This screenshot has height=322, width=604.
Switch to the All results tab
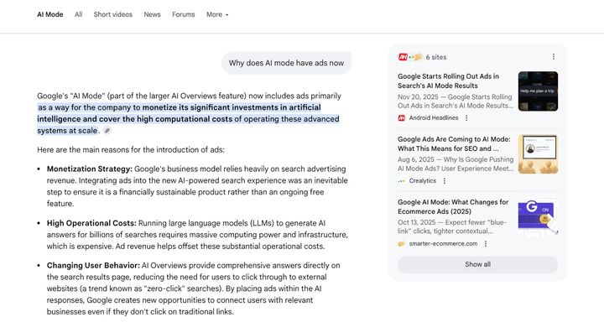(78, 14)
